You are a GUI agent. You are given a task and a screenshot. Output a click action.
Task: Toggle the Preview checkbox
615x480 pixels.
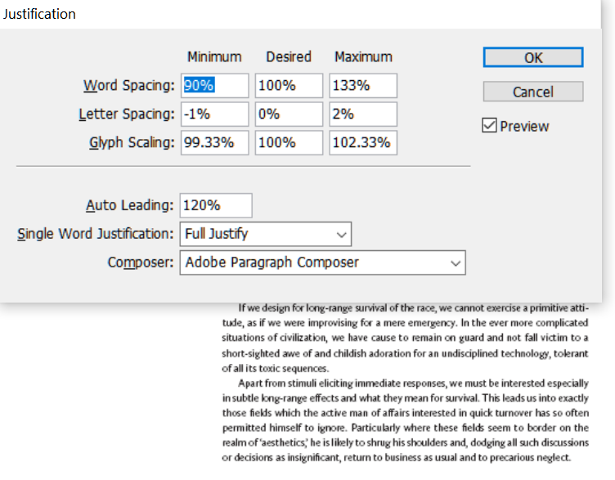[489, 125]
